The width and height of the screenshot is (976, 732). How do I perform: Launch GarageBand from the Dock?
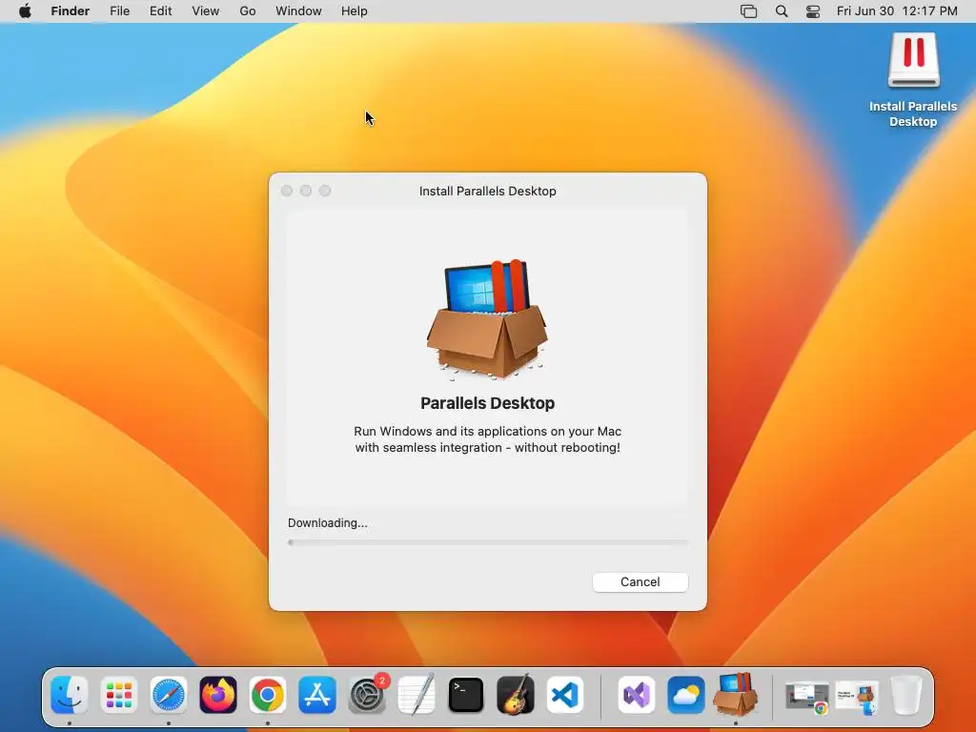pos(516,694)
